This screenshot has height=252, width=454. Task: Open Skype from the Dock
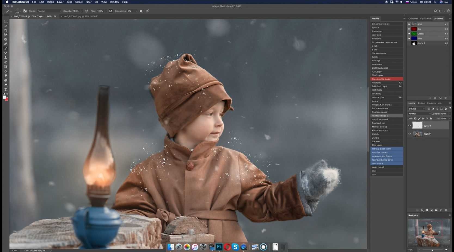click(x=235, y=247)
